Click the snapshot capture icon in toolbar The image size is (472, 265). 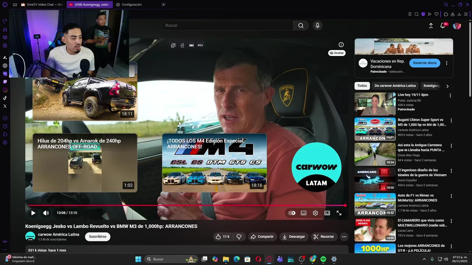click(416, 14)
